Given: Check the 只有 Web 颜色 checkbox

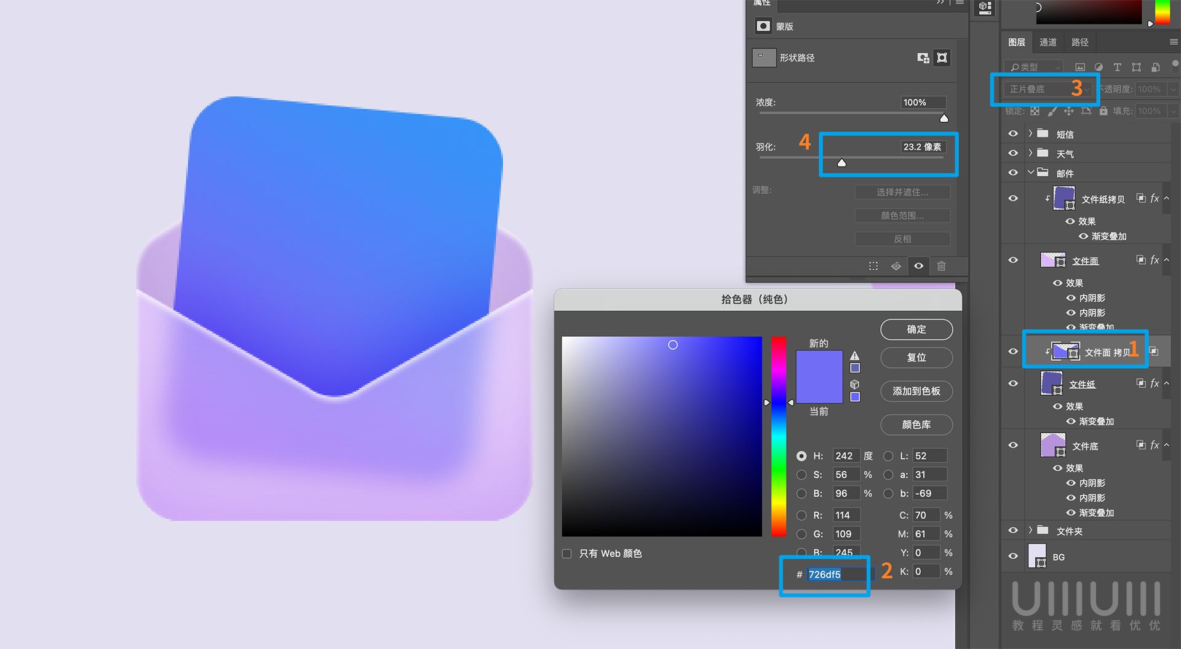Looking at the screenshot, I should (x=567, y=553).
